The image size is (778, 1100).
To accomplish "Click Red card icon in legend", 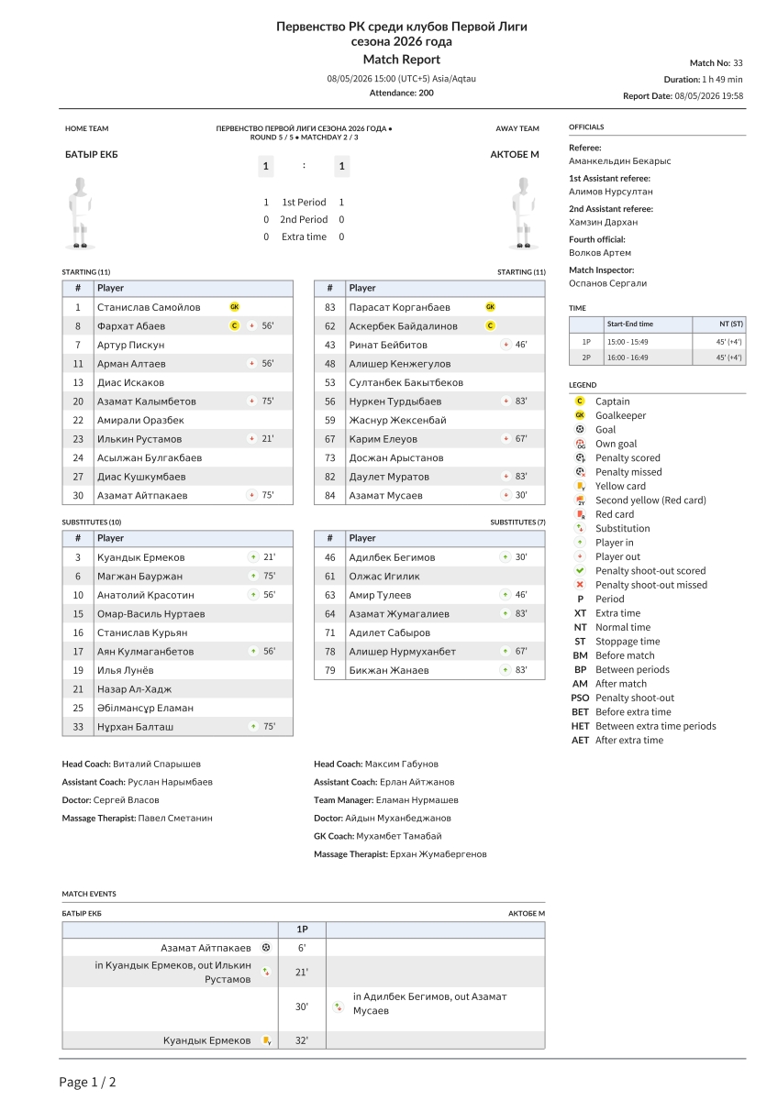I will [x=580, y=514].
